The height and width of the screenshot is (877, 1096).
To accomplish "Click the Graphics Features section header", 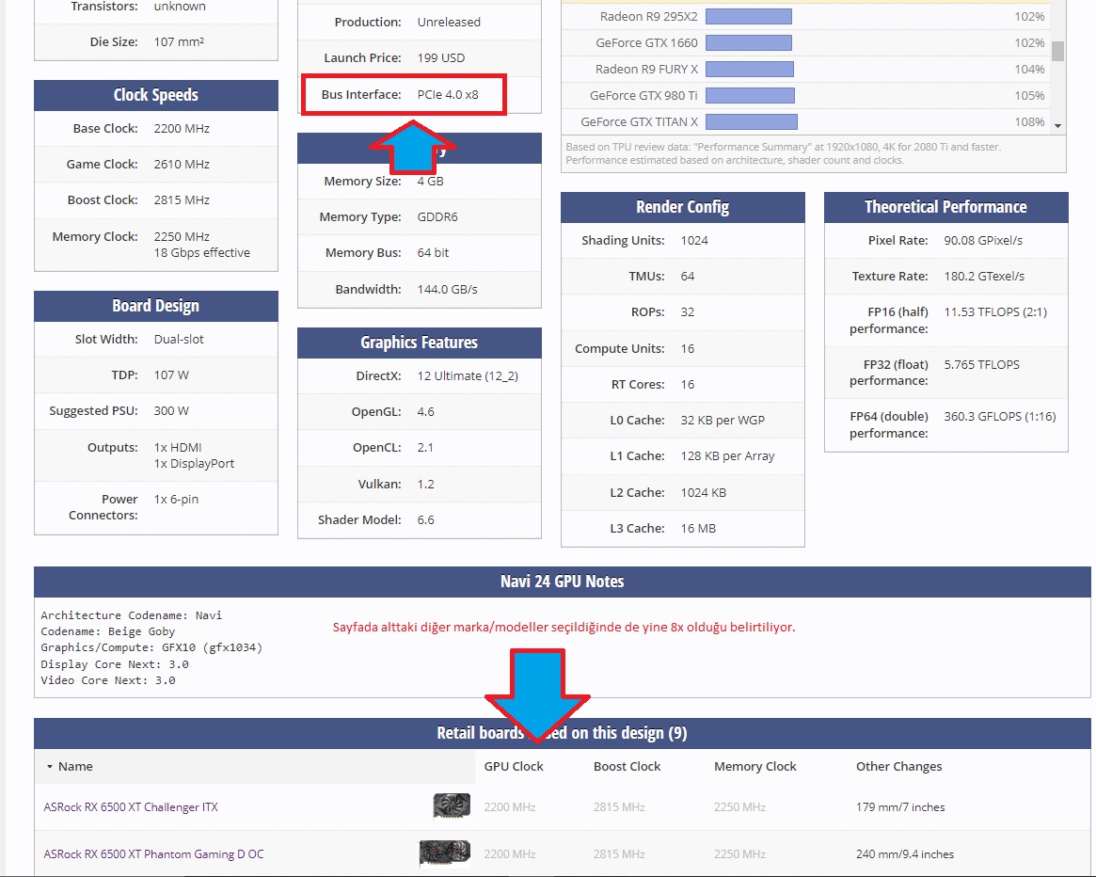I will click(420, 343).
